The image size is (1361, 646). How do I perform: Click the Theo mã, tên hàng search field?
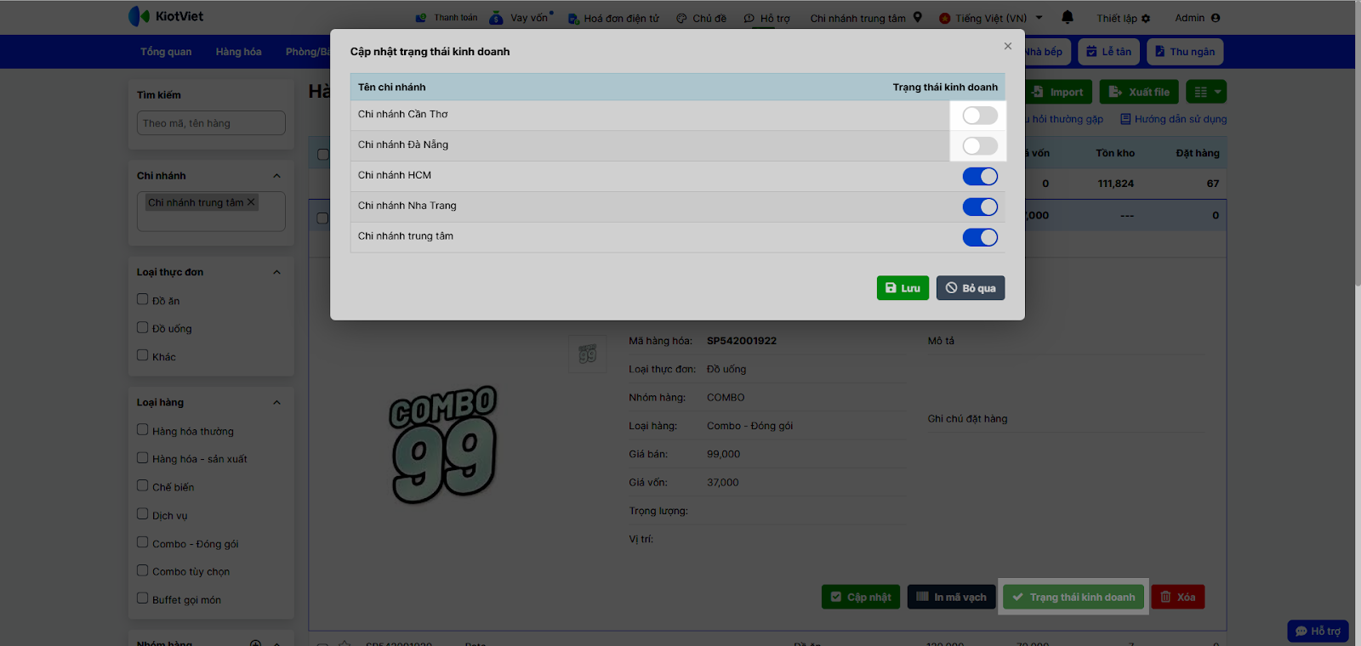(211, 123)
